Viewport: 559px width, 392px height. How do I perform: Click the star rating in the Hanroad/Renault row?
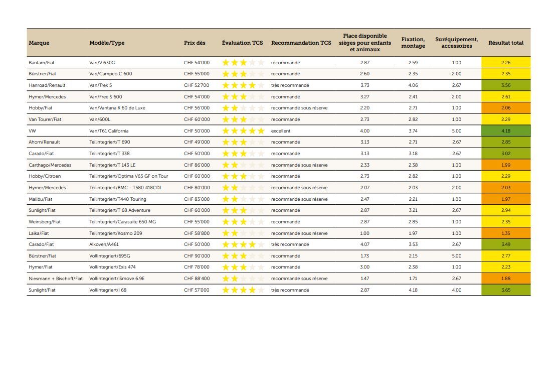point(243,85)
